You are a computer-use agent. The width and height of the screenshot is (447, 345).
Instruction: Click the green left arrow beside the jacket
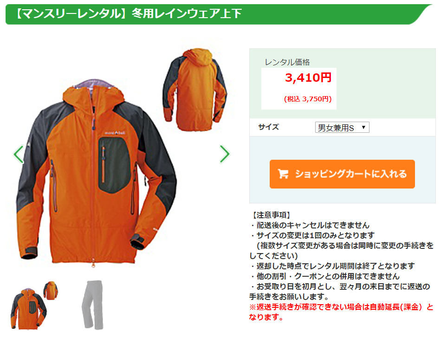[19, 154]
